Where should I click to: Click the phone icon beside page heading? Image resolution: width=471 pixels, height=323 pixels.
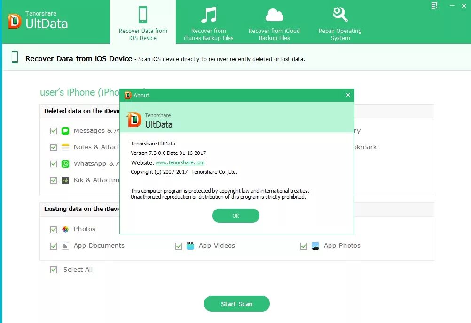(15, 57)
